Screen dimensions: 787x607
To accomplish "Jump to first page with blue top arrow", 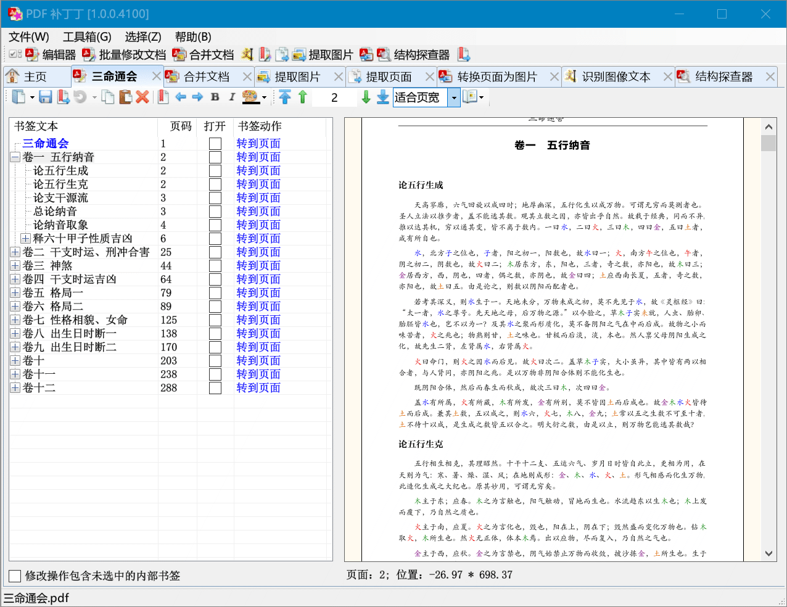I will click(284, 97).
